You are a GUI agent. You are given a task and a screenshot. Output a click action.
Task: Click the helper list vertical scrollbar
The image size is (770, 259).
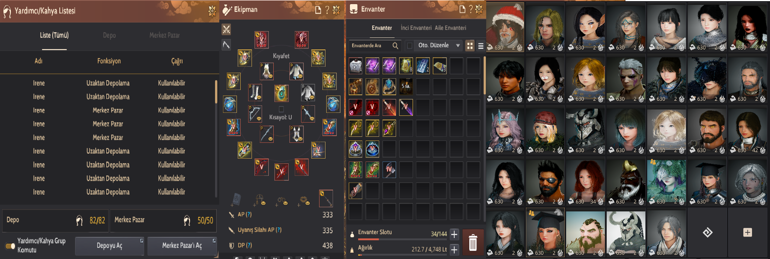click(x=216, y=138)
